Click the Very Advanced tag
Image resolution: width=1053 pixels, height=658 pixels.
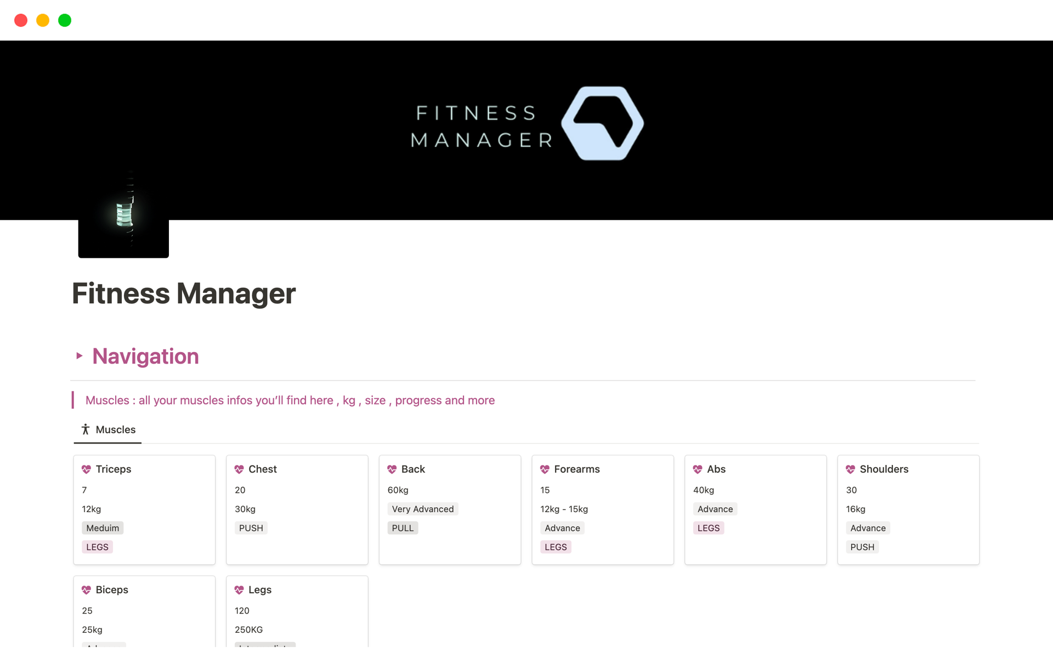point(422,509)
